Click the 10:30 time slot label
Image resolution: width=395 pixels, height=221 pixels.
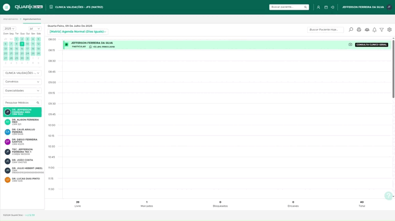(x=51, y=146)
